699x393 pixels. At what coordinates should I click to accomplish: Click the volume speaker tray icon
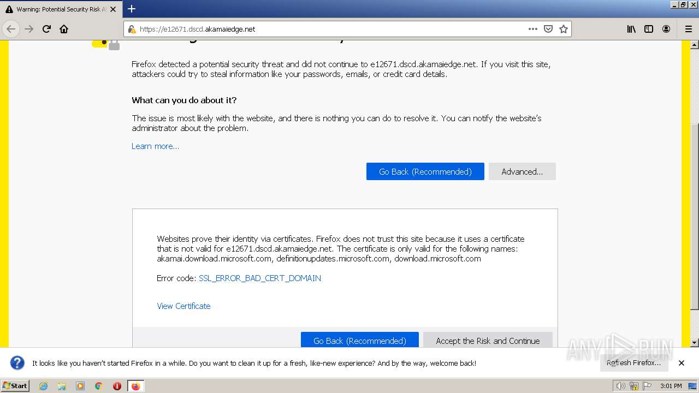click(x=621, y=386)
